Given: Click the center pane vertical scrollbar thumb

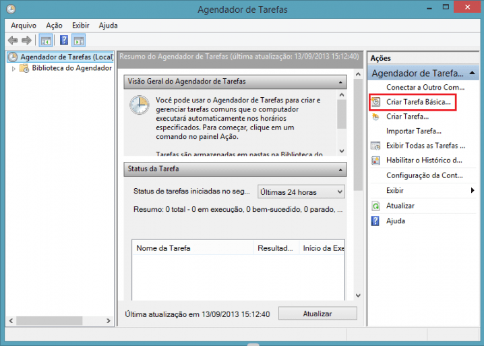Looking at the screenshot, I should click(358, 135).
